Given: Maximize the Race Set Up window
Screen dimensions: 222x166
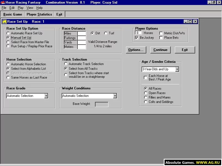Looking at the screenshot, I should [x=190, y=22].
